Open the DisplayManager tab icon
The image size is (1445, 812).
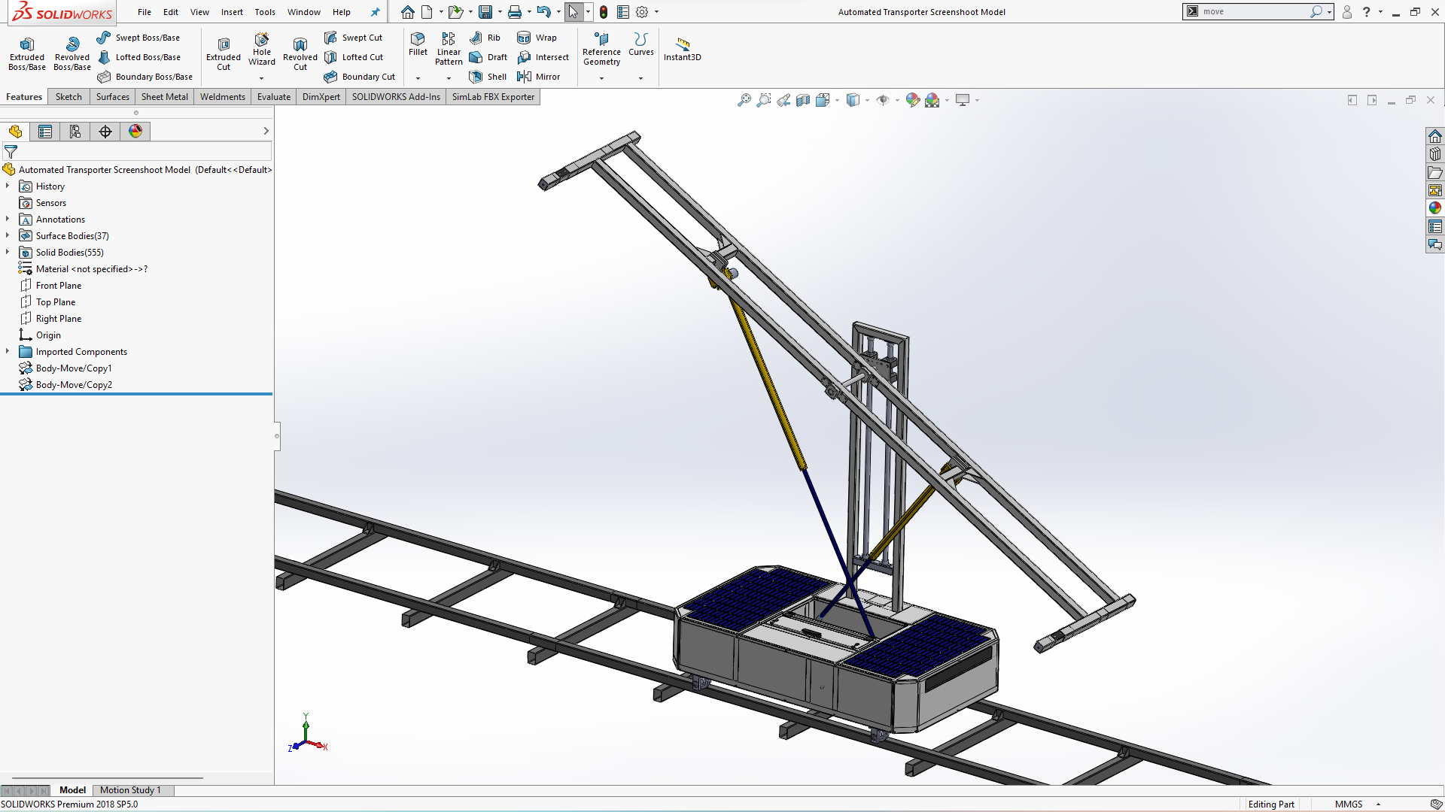click(x=135, y=132)
